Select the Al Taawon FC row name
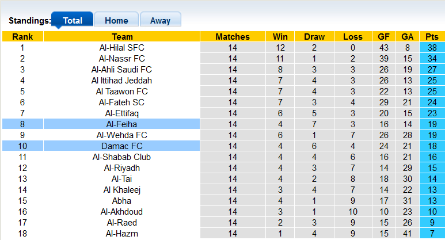Viewport: 445px width, 240px height. coord(121,92)
